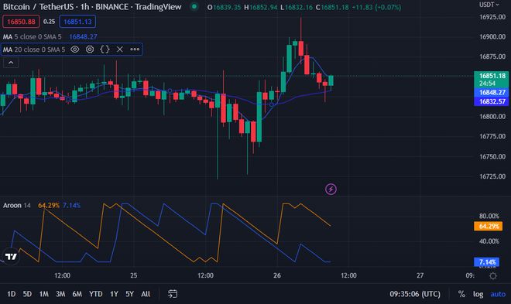Select the 1D time range
This screenshot has width=511, height=304.
click(x=12, y=294)
